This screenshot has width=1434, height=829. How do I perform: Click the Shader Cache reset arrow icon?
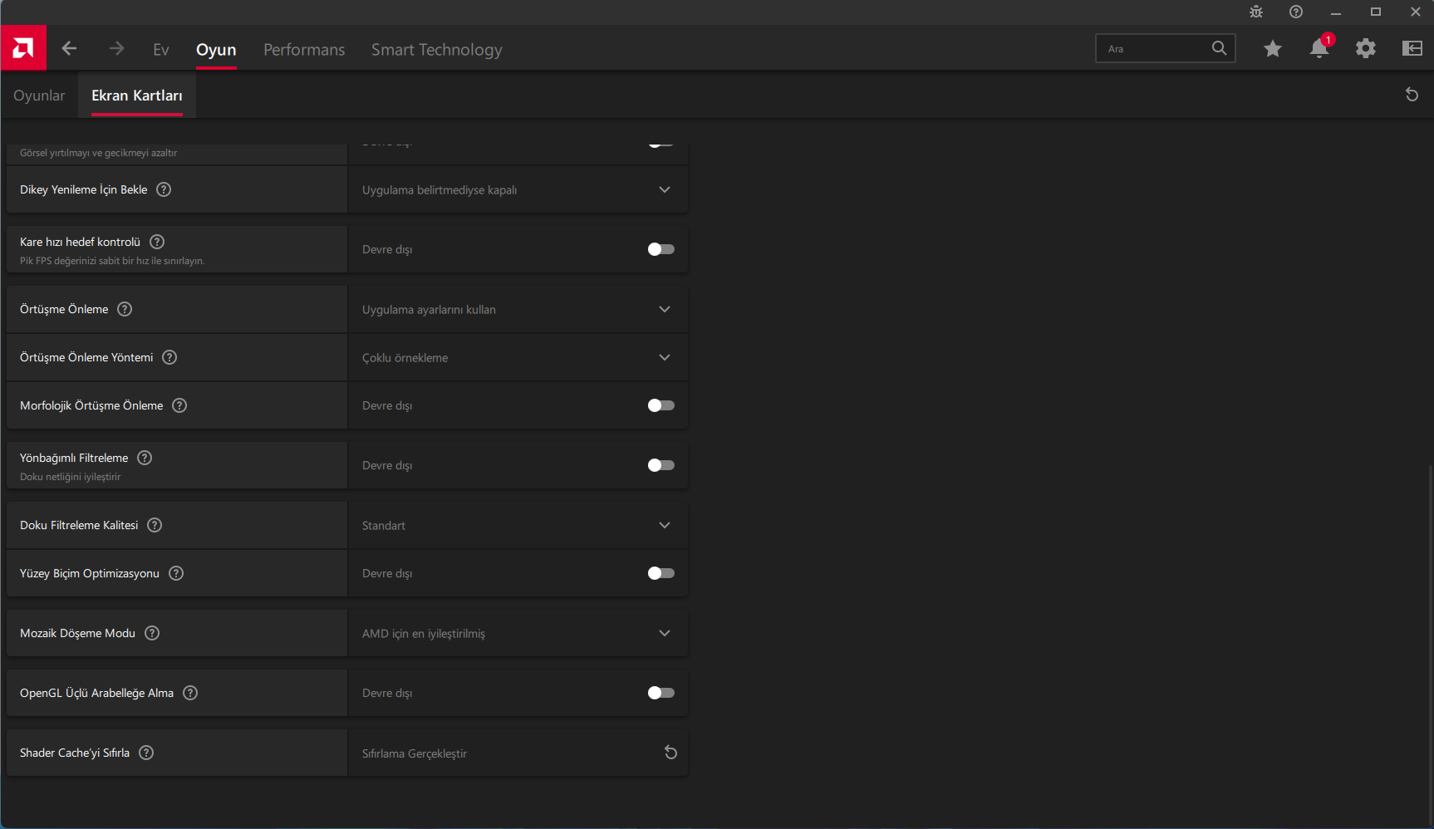point(670,753)
